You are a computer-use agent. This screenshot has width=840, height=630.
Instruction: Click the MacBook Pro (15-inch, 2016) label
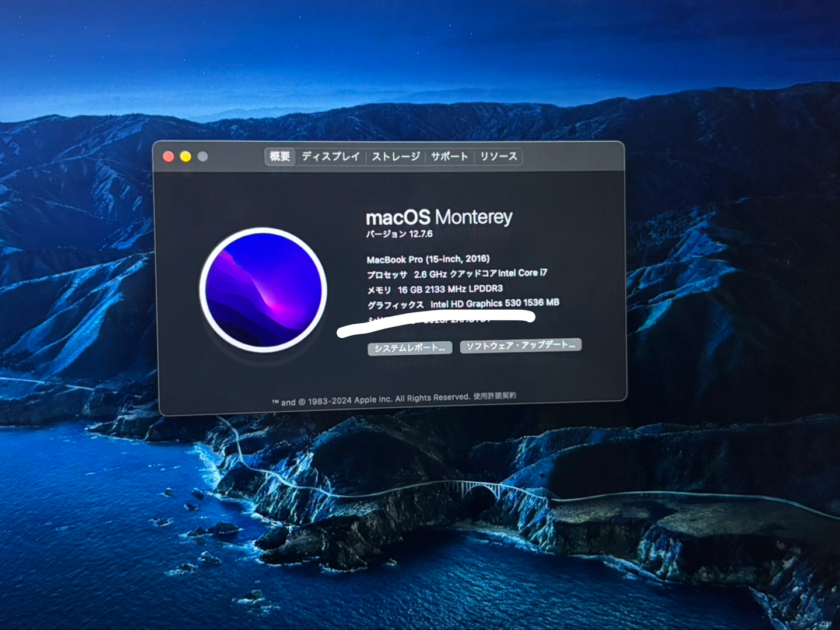pyautogui.click(x=428, y=259)
